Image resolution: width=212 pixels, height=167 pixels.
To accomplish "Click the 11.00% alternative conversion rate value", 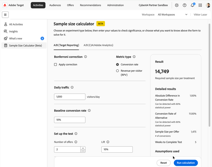I will pos(192,114).
